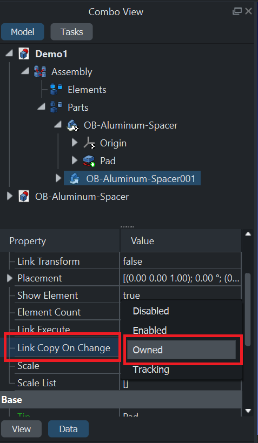258x443 pixels.
Task: Collapse the Demo1 document tree
Action: tap(9, 53)
